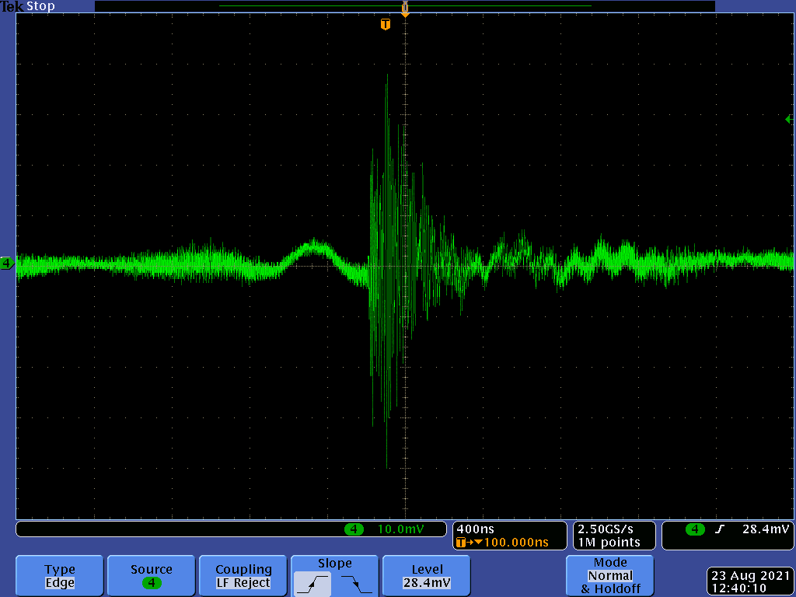The height and width of the screenshot is (597, 796).
Task: Click the orange trigger position T marker
Action: pyautogui.click(x=385, y=25)
